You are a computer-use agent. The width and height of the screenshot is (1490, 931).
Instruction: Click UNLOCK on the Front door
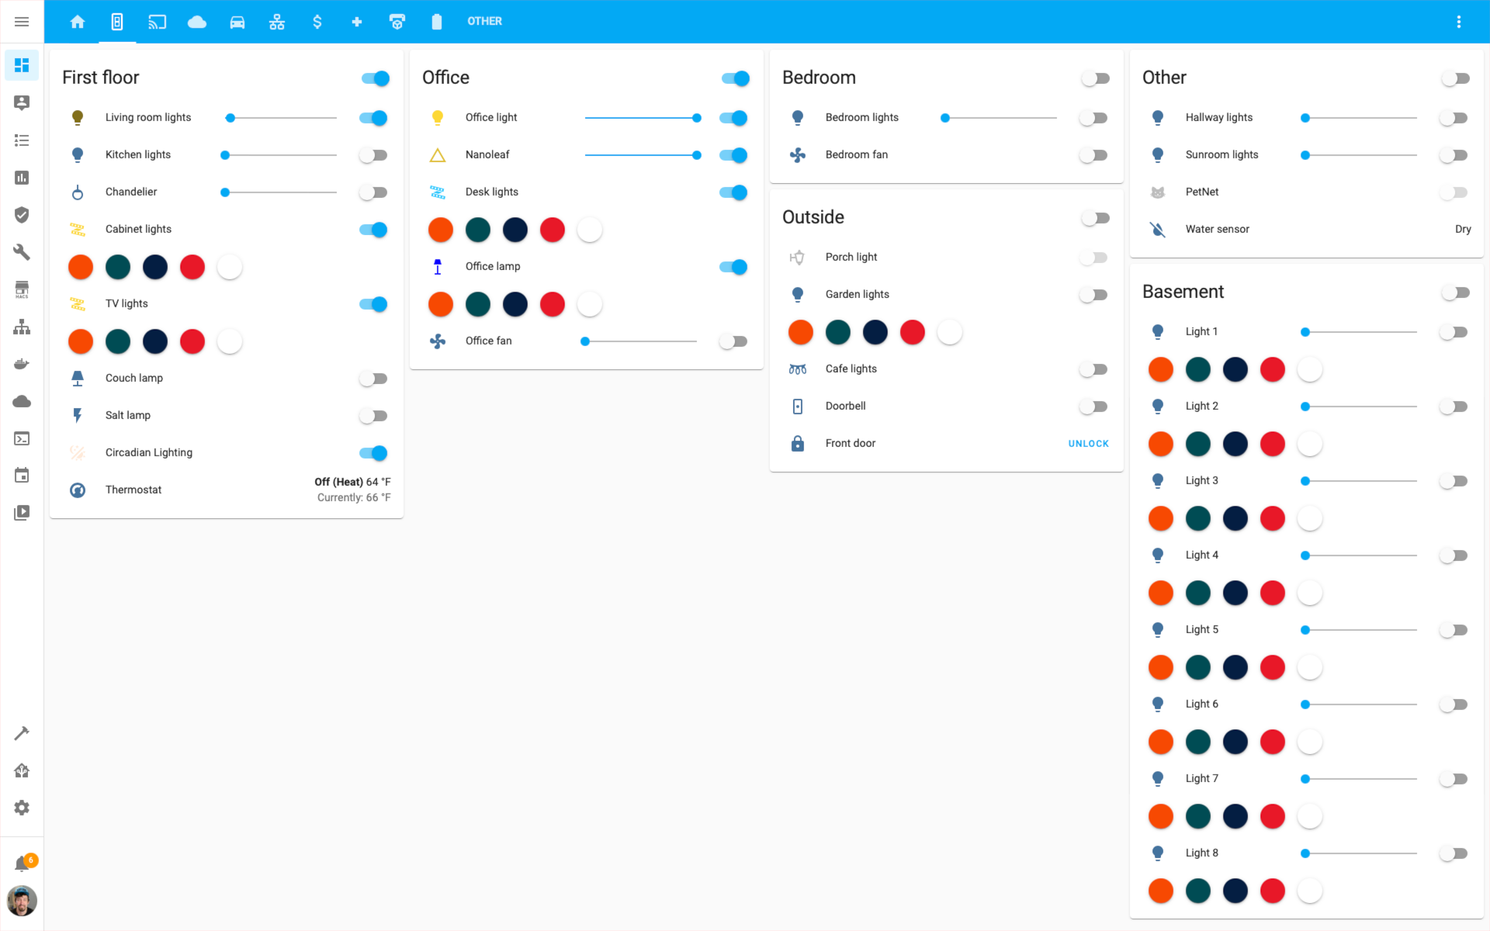coord(1088,443)
